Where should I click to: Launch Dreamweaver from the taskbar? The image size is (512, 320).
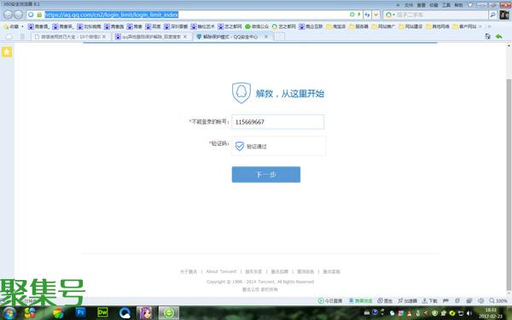pos(102,312)
